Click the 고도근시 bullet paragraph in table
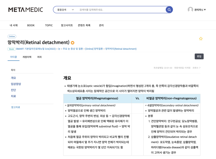Screen dimensions: 216x159 (x=99, y=124)
